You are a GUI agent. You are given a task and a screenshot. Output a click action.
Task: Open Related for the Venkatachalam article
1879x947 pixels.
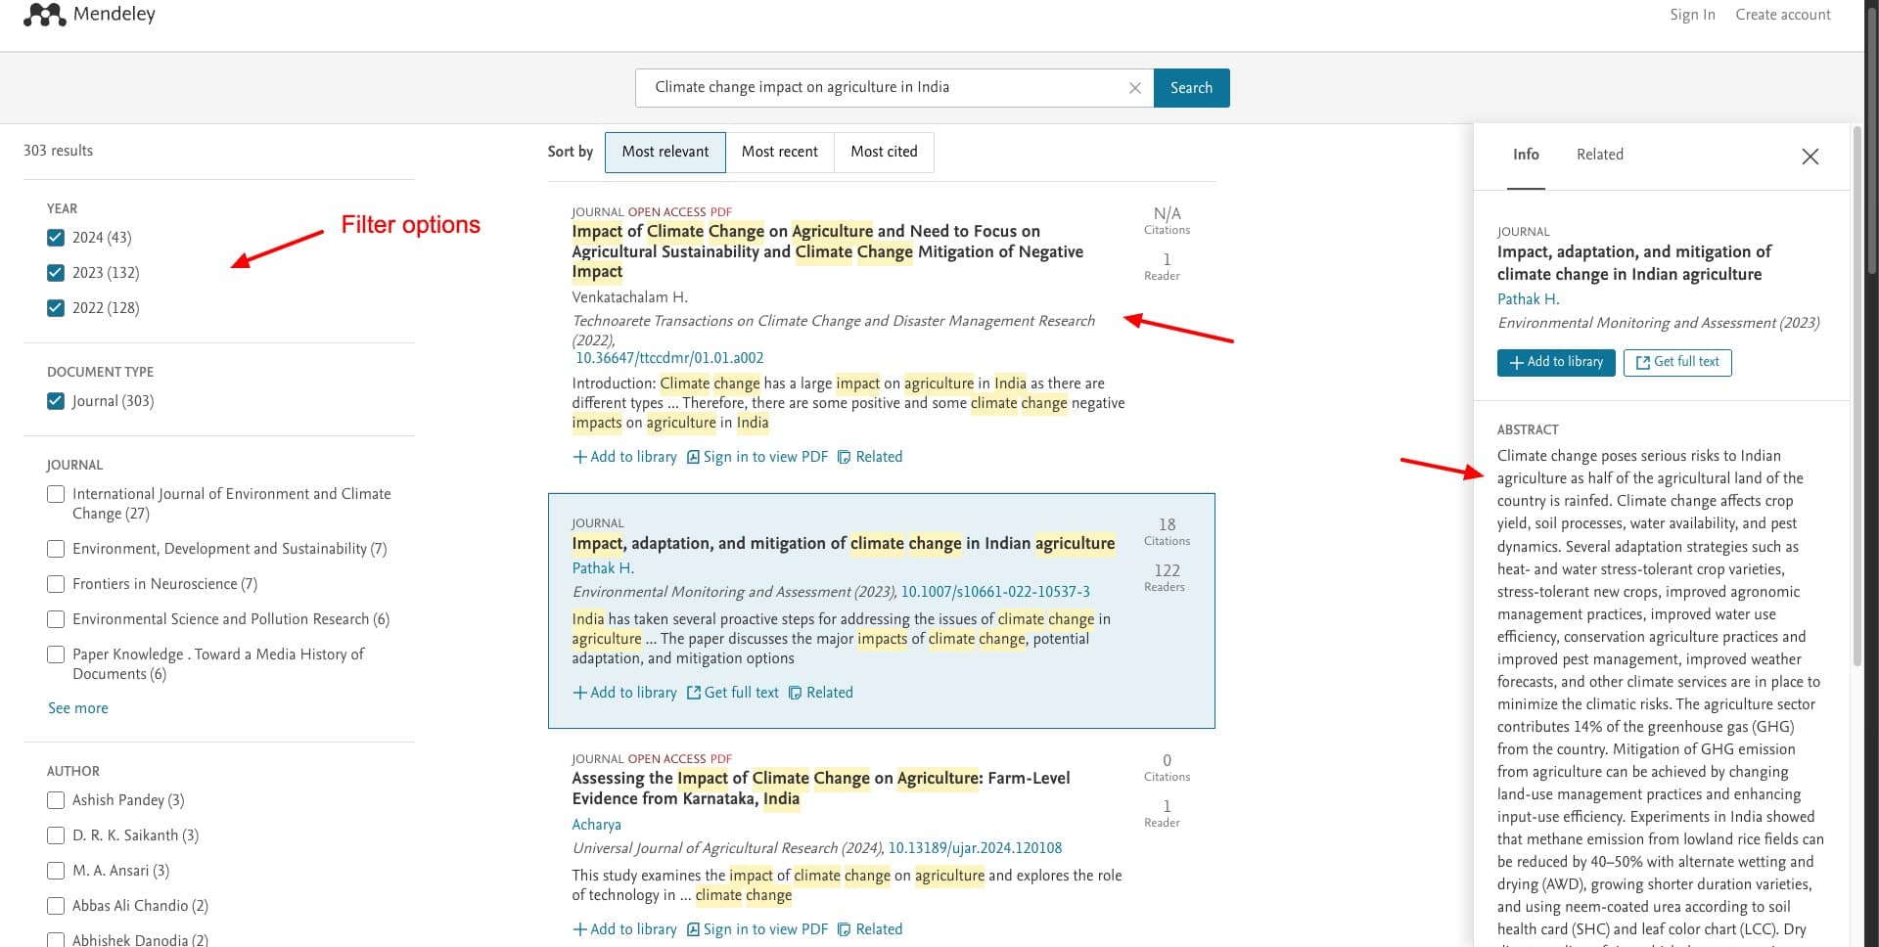869,457
